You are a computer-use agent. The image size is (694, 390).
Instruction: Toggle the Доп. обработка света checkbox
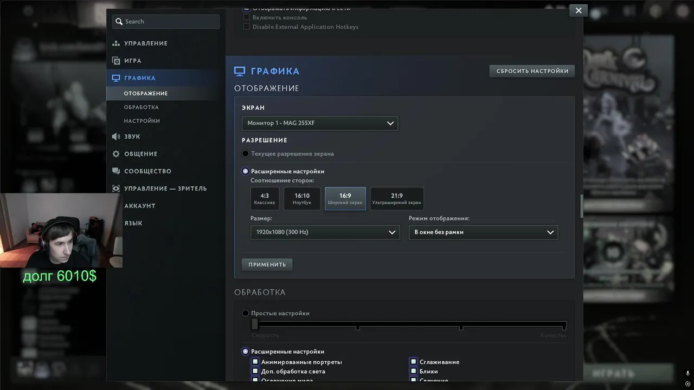coord(255,371)
